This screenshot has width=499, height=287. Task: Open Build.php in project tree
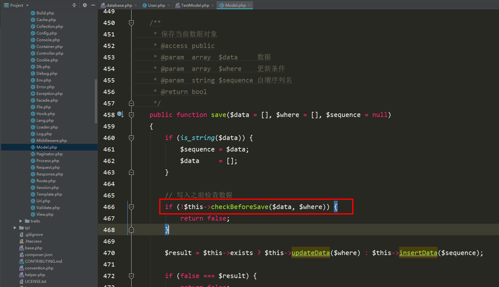pos(45,13)
